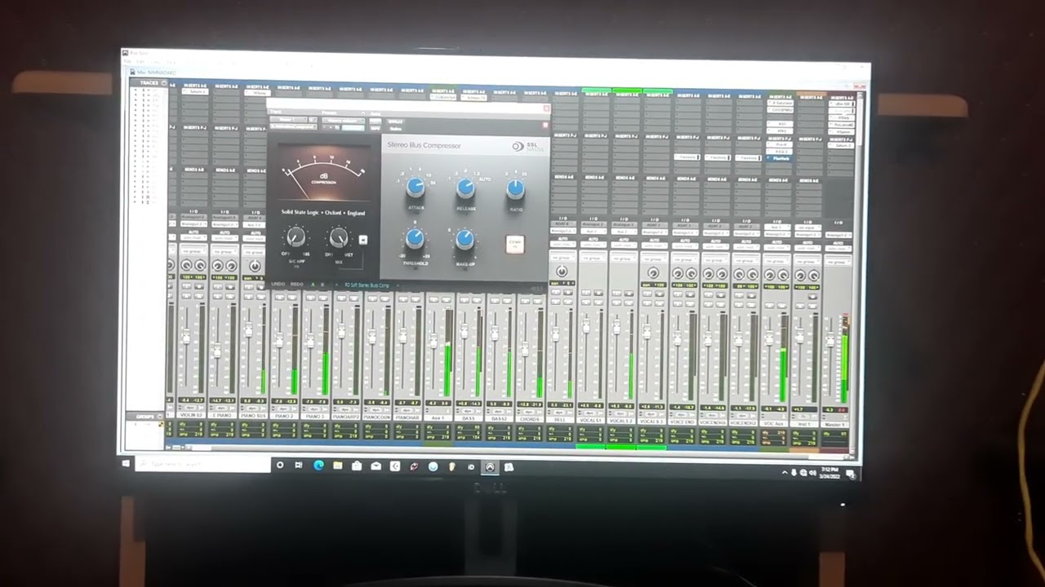Open the plugin insert selector dropdown
The height and width of the screenshot is (587, 1045).
pyautogui.click(x=294, y=127)
